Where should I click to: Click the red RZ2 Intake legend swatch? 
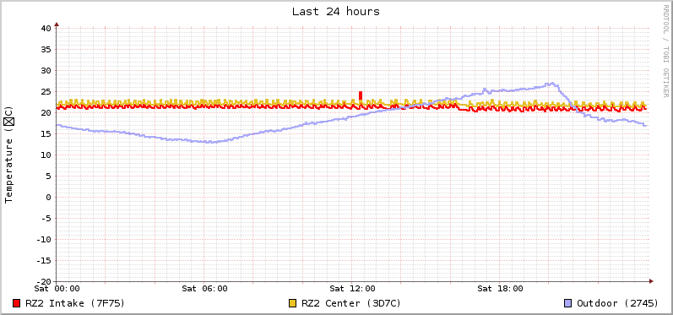(x=17, y=303)
